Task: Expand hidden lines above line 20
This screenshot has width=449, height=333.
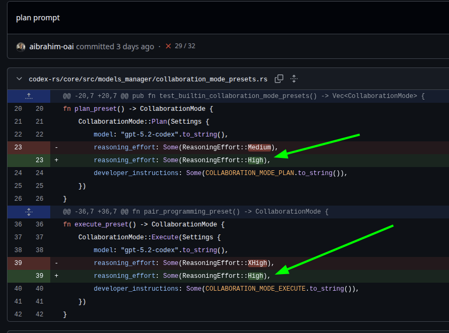Action: click(29, 96)
